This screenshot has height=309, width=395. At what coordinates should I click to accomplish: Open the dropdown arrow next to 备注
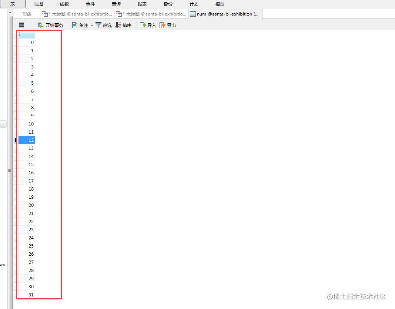coord(91,25)
